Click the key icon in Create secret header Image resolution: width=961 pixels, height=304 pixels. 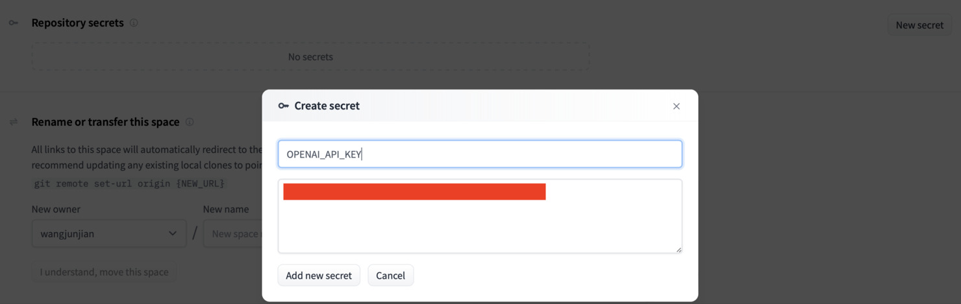283,106
